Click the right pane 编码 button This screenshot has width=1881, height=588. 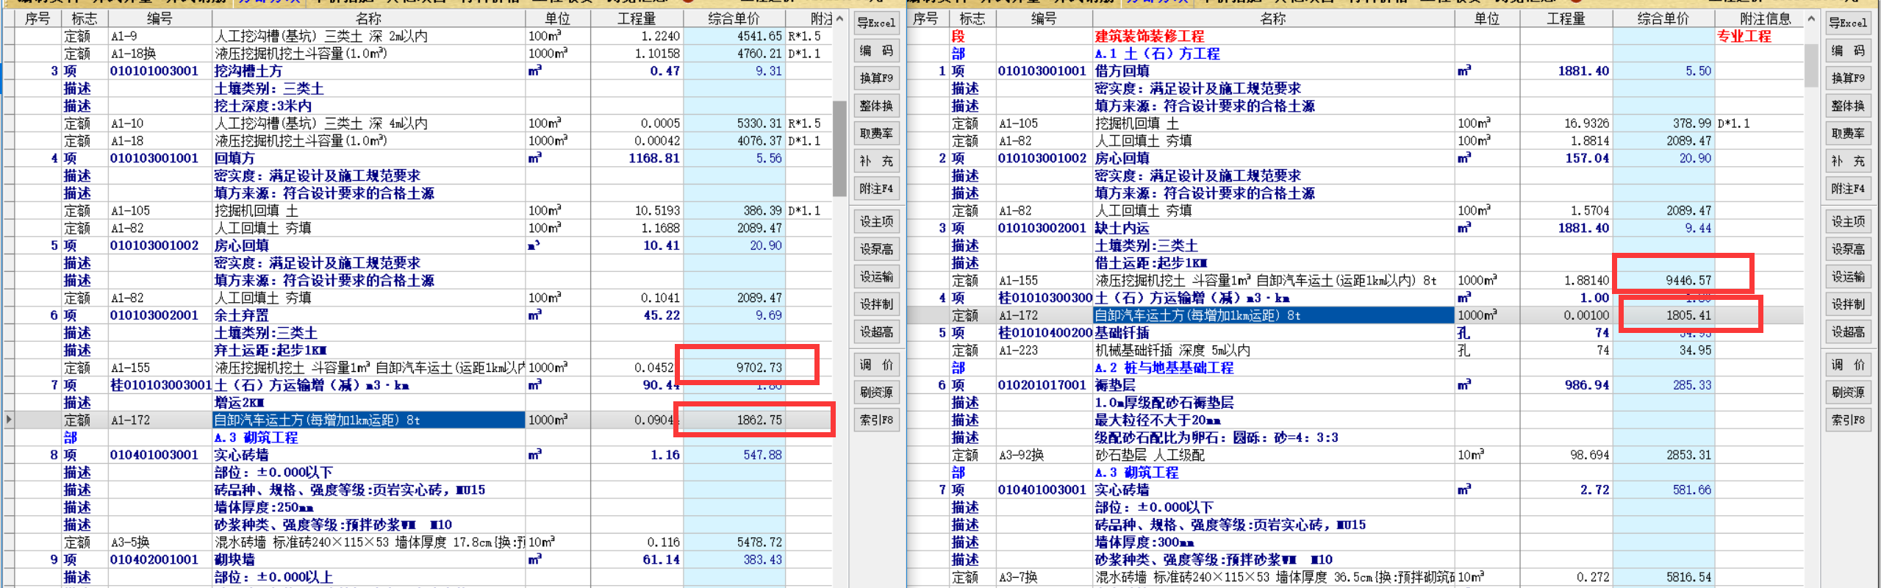[1848, 50]
